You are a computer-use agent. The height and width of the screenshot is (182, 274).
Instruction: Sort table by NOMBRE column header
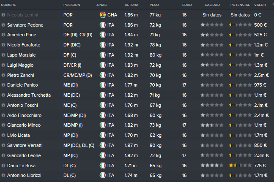tap(8, 5)
